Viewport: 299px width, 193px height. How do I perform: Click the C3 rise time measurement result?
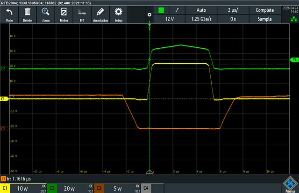[16, 179]
